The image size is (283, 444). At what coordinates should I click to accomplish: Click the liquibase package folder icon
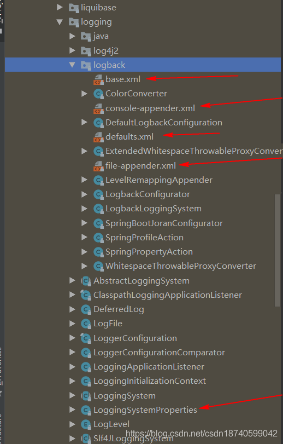click(x=74, y=7)
